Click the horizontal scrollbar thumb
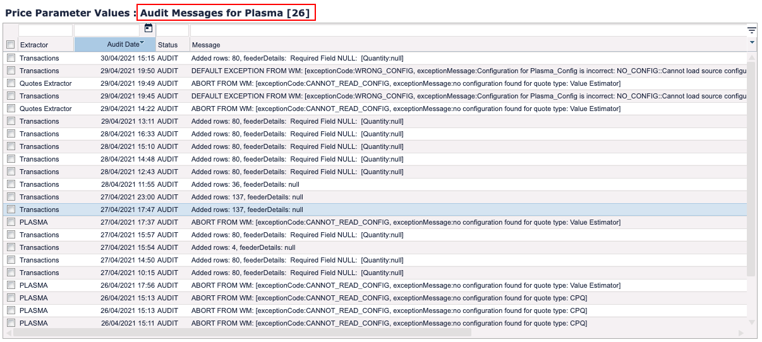 [x=243, y=333]
